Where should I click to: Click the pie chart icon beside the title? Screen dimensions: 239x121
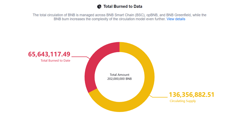(99, 6)
